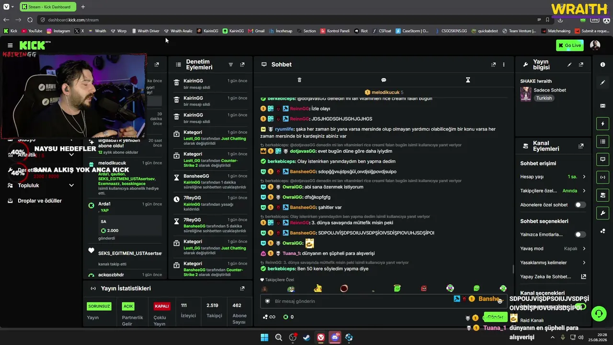This screenshot has height=345, width=613.
Task: Select the Stream - Kick Dashboard tab
Action: tap(47, 7)
